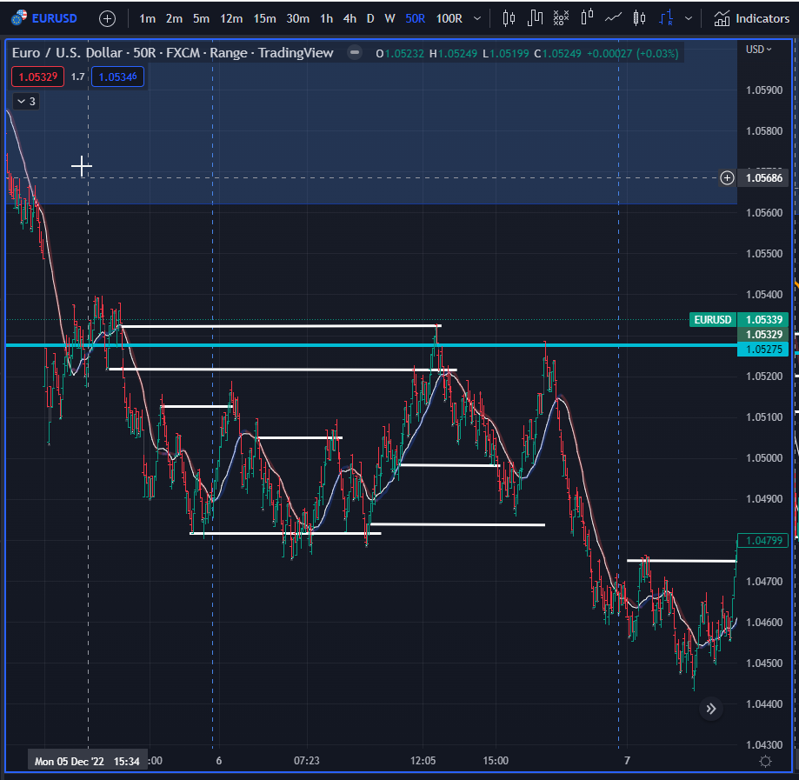Click the cyan horizontal line label 1.05275
799x780 pixels.
pos(762,350)
